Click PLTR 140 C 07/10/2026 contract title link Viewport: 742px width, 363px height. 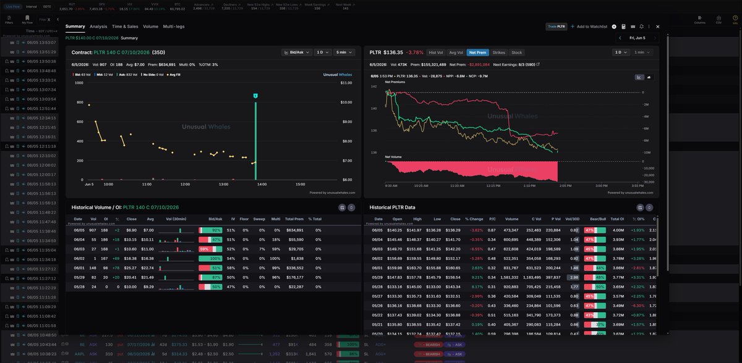pyautogui.click(x=122, y=52)
